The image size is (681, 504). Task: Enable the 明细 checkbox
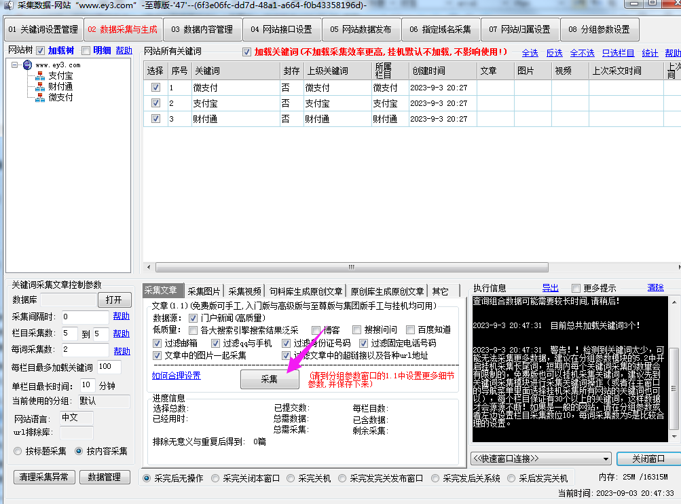click(86, 51)
